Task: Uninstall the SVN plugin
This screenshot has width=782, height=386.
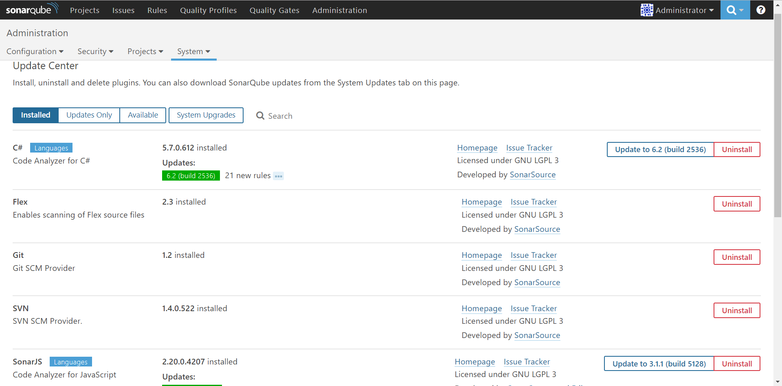Action: 737,310
